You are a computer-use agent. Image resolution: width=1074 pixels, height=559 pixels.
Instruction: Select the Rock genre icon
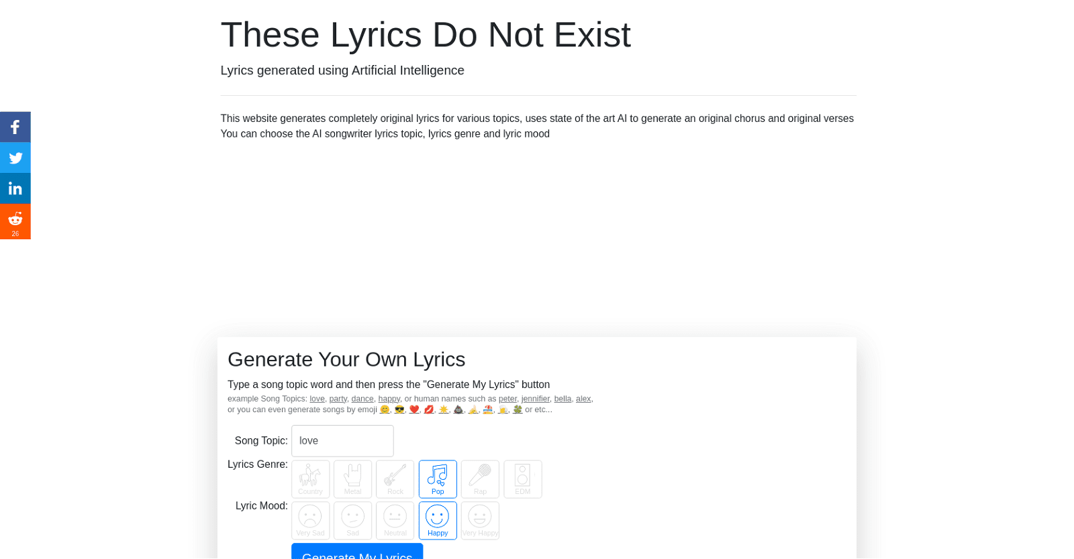395,479
